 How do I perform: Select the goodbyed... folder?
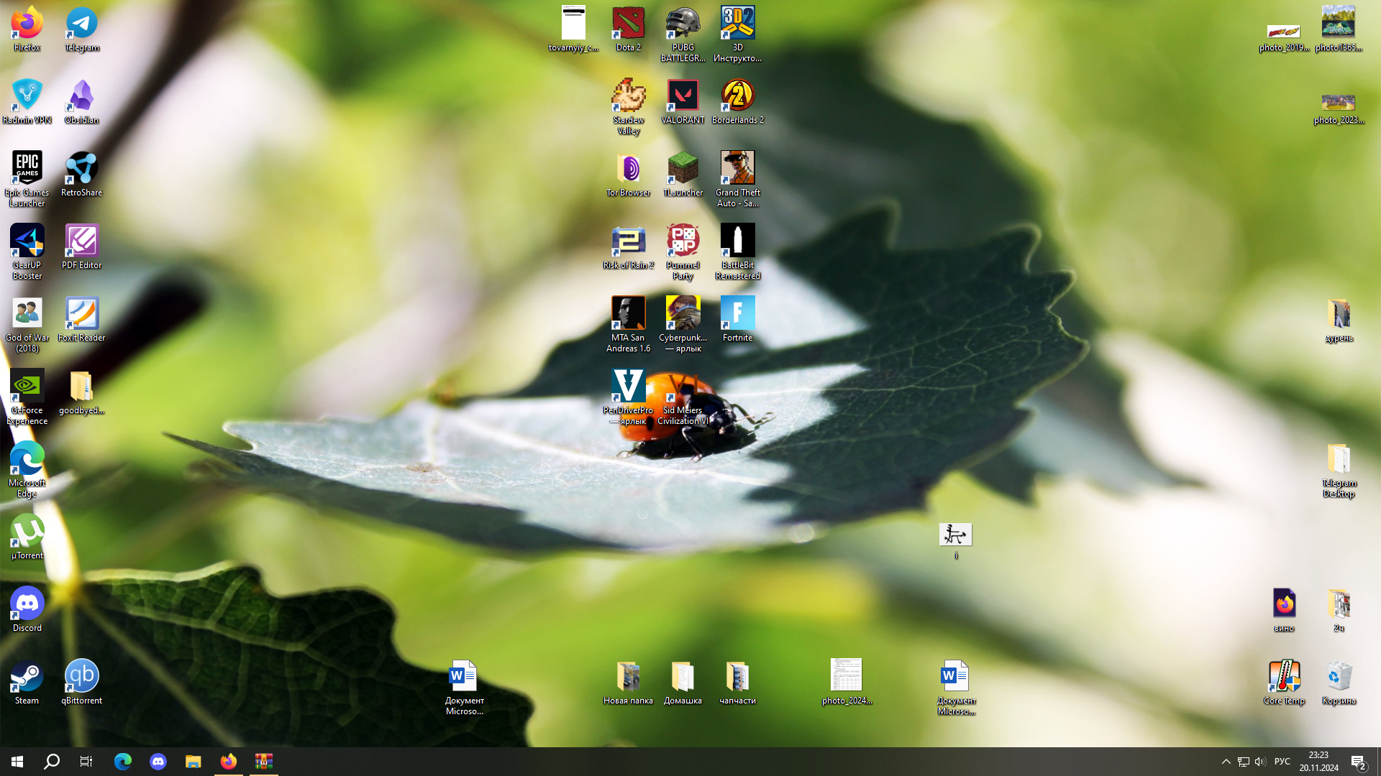pos(82,392)
